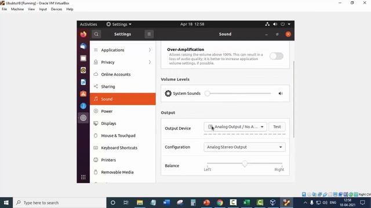Viewport: 371px width, 208px height.
Task: Click the volume icon in Ubuntu top bar
Action: pyautogui.click(x=275, y=24)
